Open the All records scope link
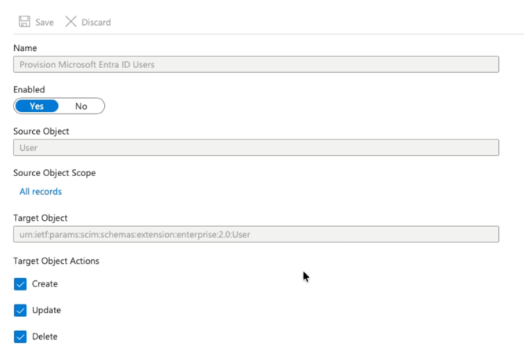The image size is (524, 364). [x=41, y=192]
